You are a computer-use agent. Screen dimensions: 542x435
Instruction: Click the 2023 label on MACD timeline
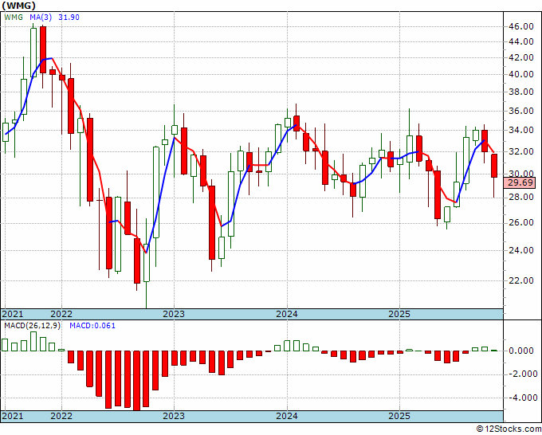coord(174,416)
